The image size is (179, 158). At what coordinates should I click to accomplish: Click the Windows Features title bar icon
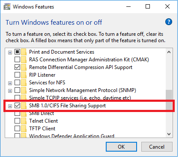click(x=7, y=7)
